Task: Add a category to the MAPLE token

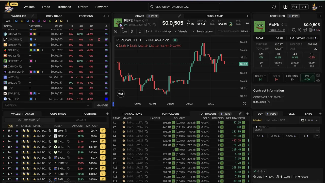Action: tap(30, 56)
